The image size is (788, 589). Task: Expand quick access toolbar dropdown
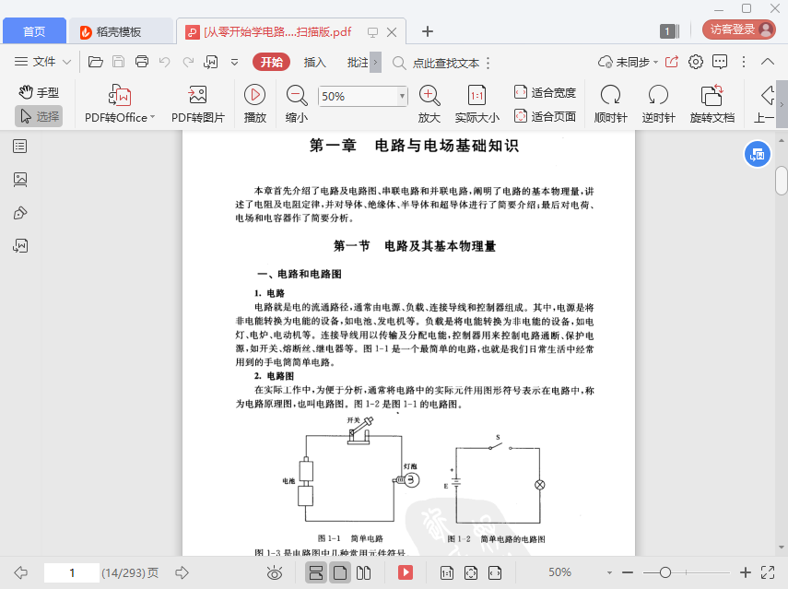click(234, 63)
